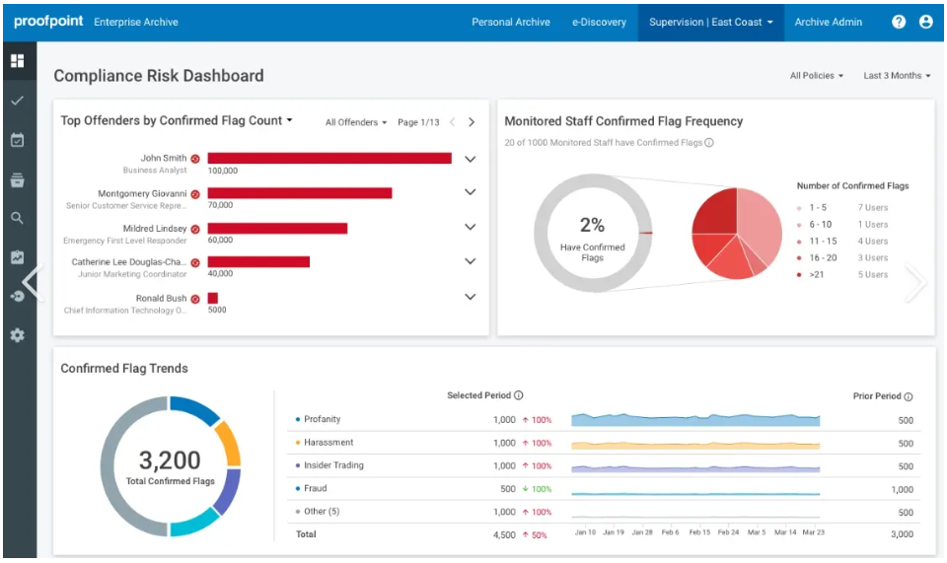
Task: Click the '16 - 20' legend entry
Action: [x=842, y=257]
